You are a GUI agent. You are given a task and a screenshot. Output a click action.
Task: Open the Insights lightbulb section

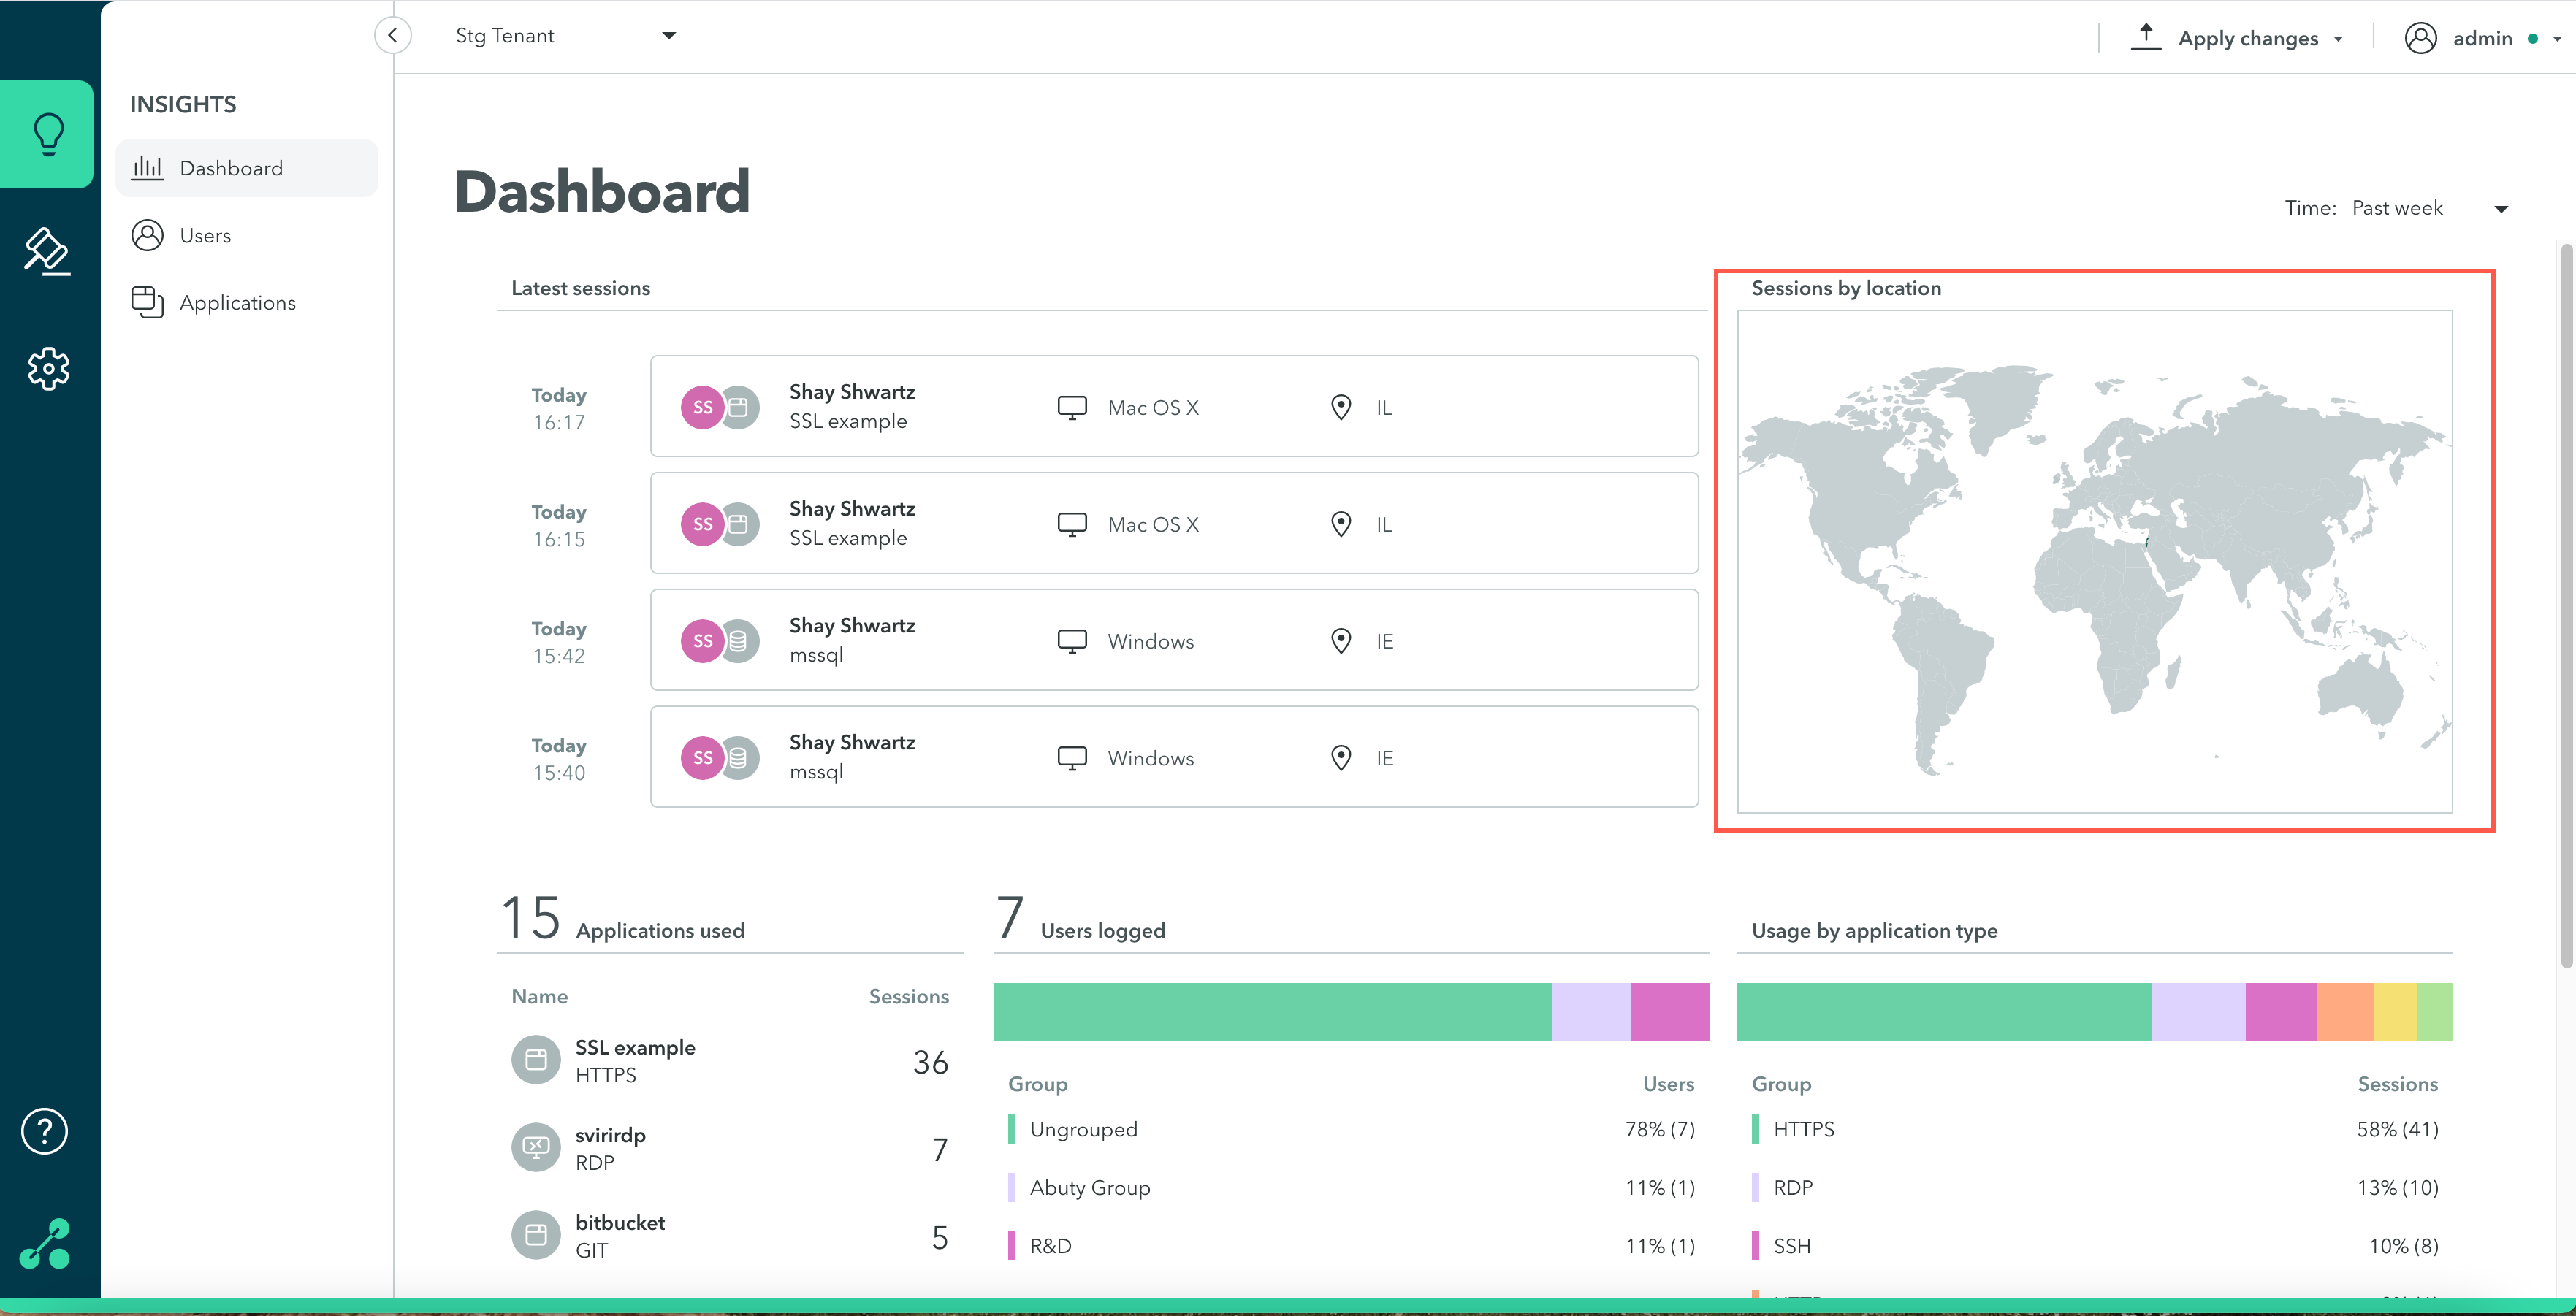pyautogui.click(x=48, y=133)
